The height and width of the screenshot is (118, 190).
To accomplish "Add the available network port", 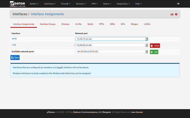I will click(154, 52).
